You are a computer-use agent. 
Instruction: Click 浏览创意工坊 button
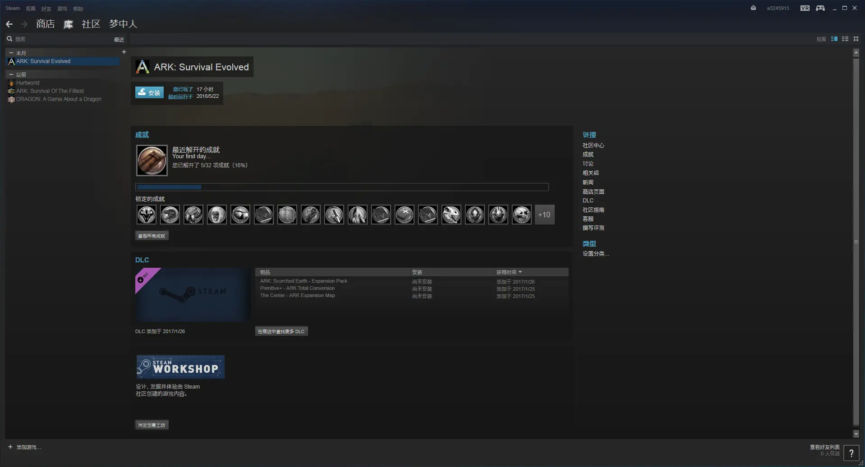click(x=152, y=425)
